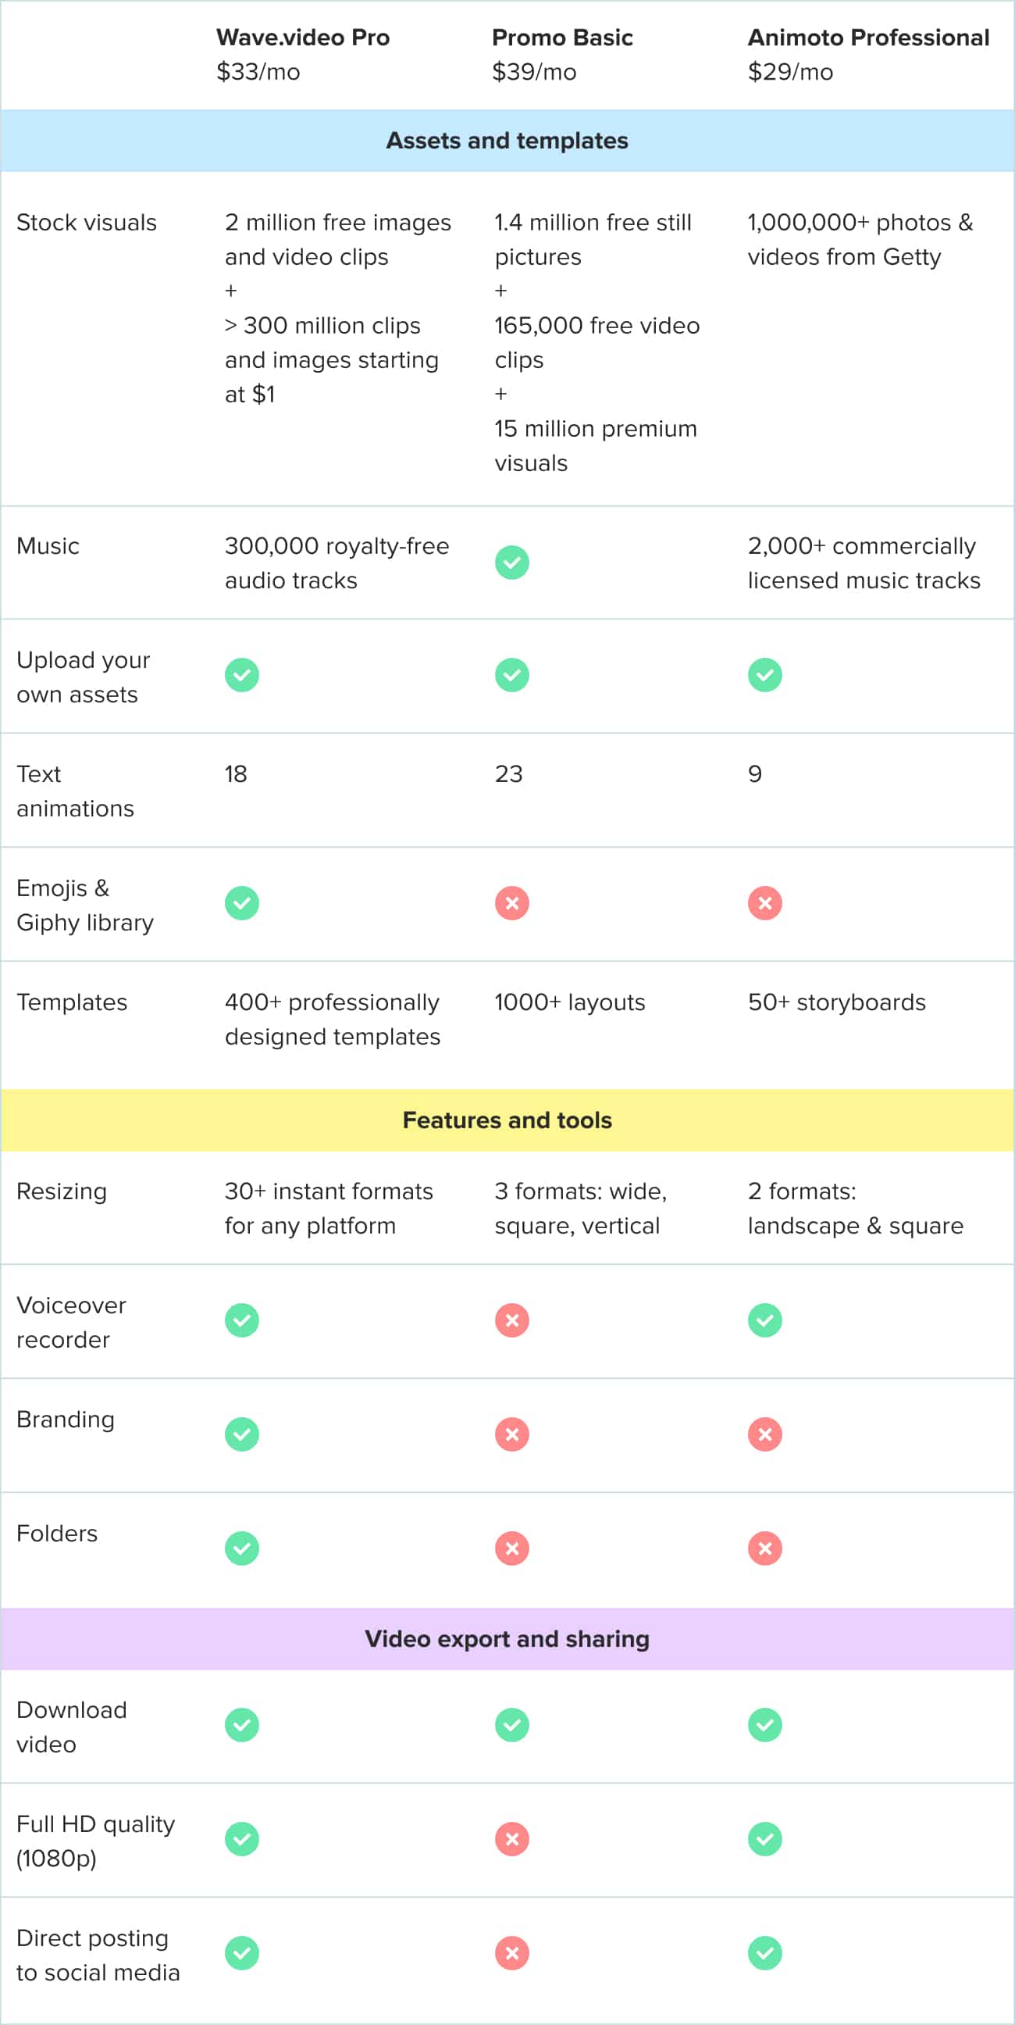This screenshot has width=1015, height=2025.
Task: Click the Video export and sharing header
Action: (507, 1639)
